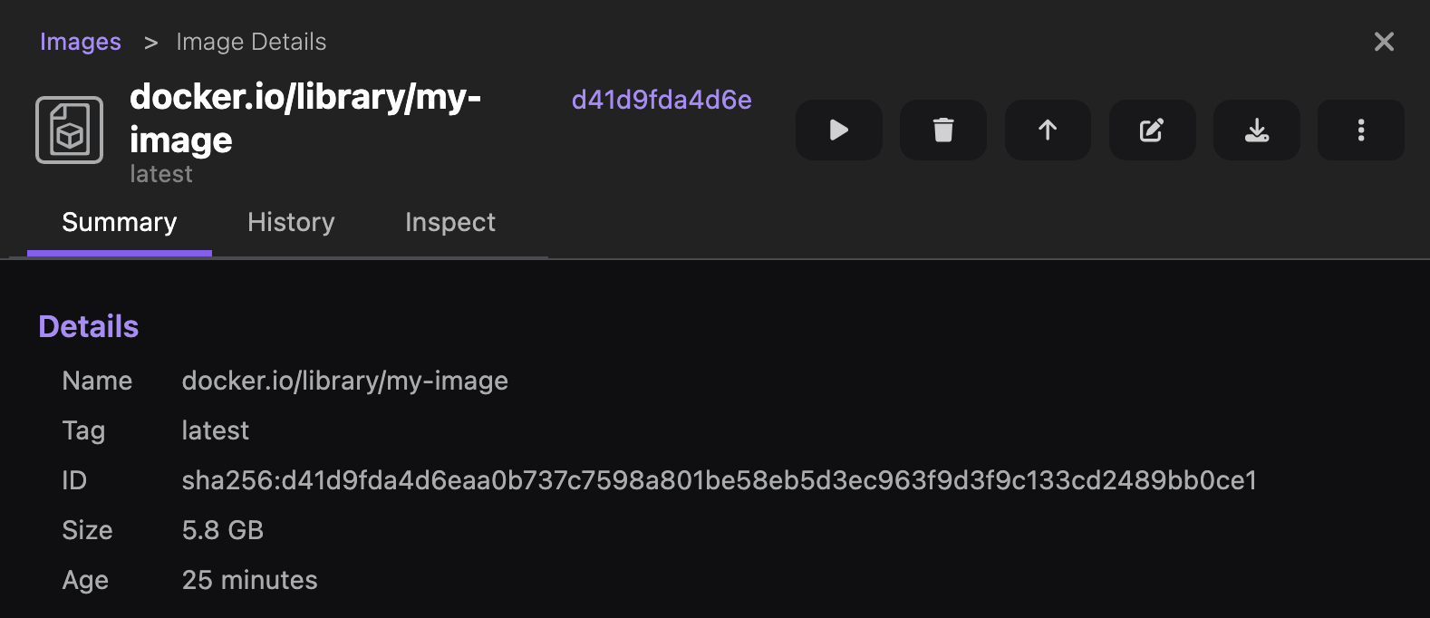Screen dimensions: 1430x618
Task: Push the image using the up arrow icon
Action: click(1047, 130)
